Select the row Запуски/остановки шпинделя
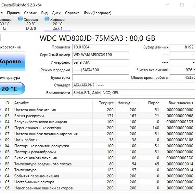This screenshot has width=195, height=195. 97,122
